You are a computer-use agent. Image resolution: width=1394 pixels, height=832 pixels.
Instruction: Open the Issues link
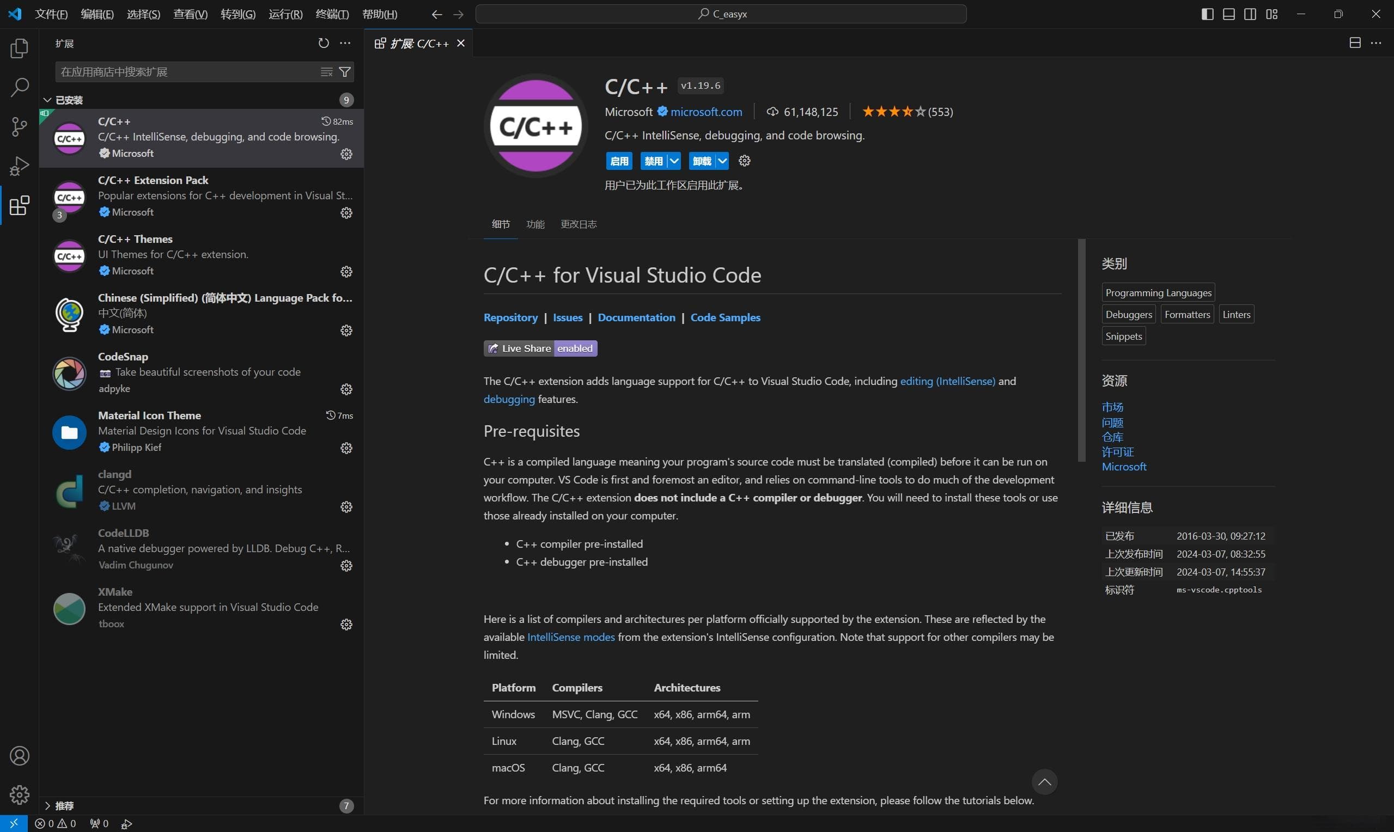tap(568, 317)
